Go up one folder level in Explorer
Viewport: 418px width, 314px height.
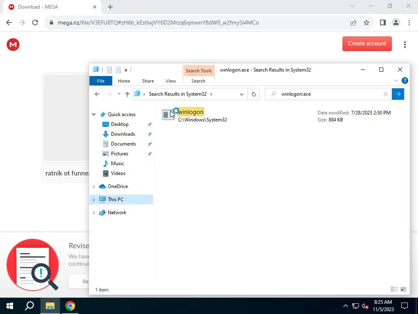click(x=127, y=94)
